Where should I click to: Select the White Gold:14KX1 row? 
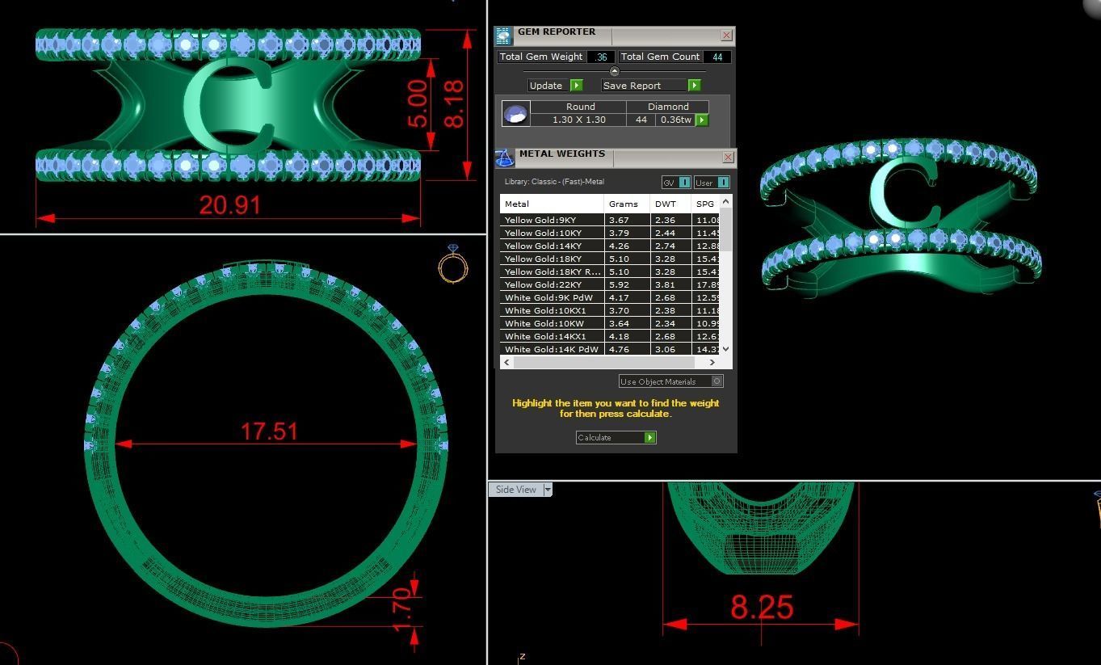[x=610, y=336]
